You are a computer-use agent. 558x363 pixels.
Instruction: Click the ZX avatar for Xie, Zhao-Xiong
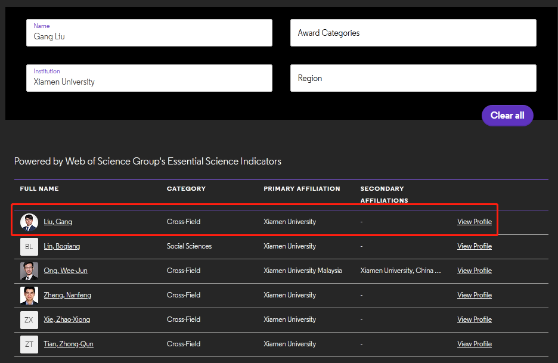tap(29, 320)
